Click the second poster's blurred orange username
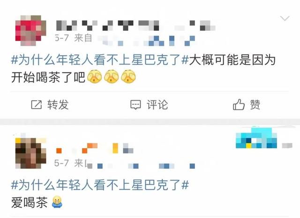 coord(95,148)
